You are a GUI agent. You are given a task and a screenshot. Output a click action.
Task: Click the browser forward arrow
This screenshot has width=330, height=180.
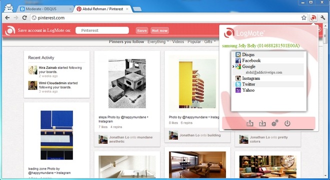coord(16,18)
